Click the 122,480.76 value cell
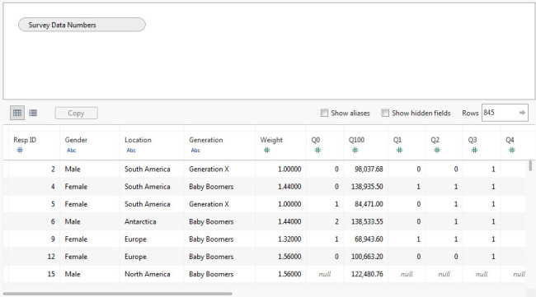The height and width of the screenshot is (297, 536). coord(366,274)
